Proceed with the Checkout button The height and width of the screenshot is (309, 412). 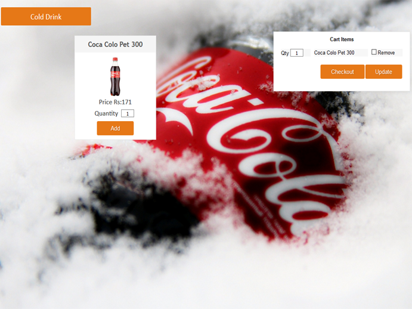[x=342, y=72]
